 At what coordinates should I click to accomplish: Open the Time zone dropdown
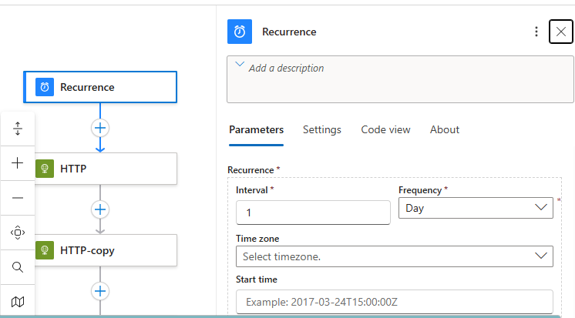[x=395, y=256]
